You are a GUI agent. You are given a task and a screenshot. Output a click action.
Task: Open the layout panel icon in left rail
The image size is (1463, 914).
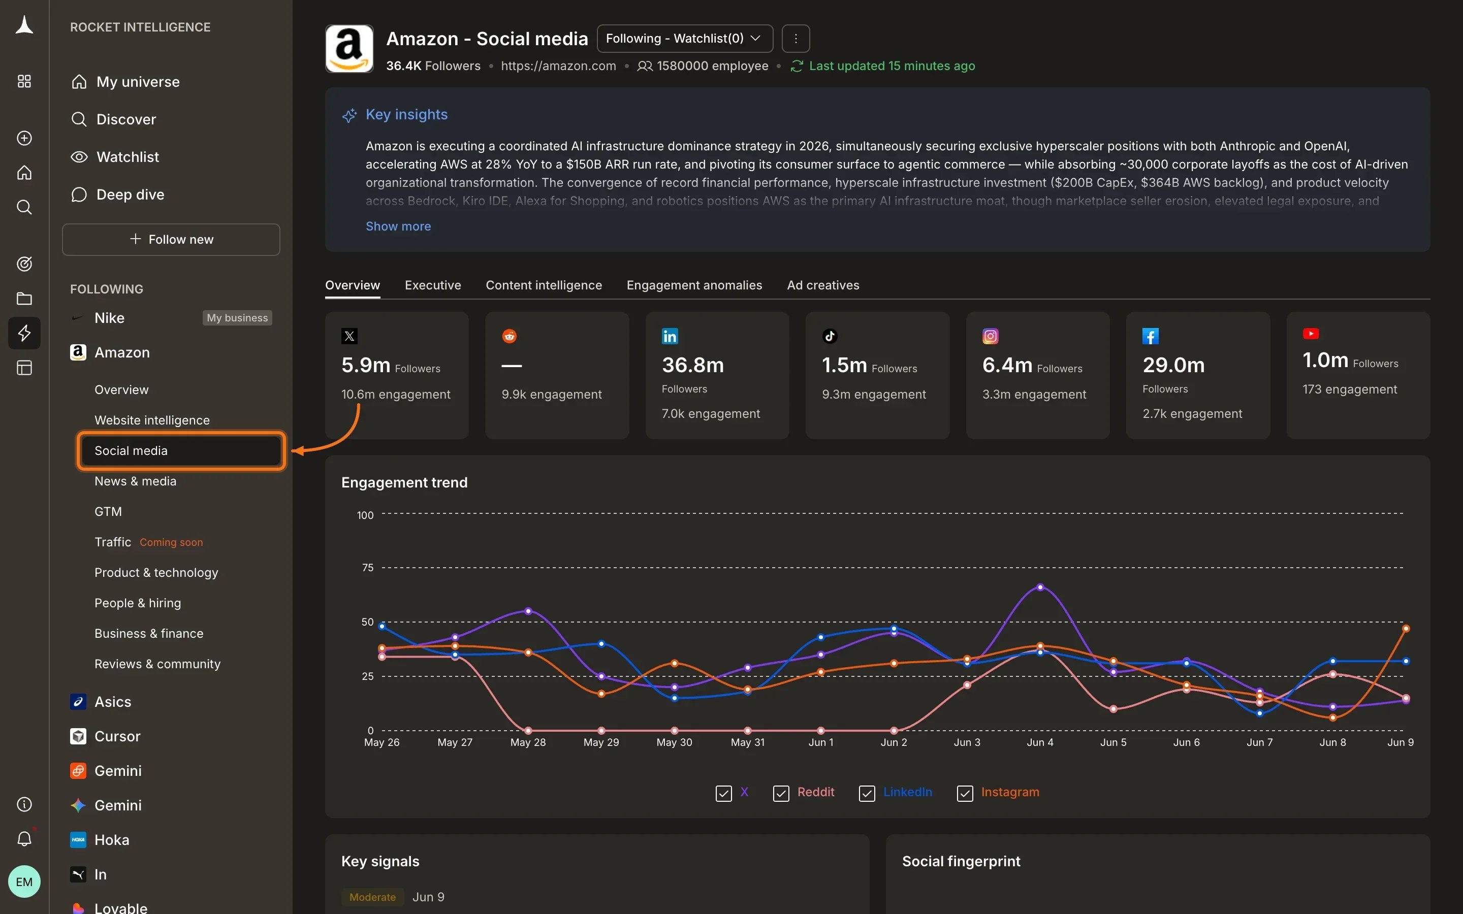tap(24, 368)
